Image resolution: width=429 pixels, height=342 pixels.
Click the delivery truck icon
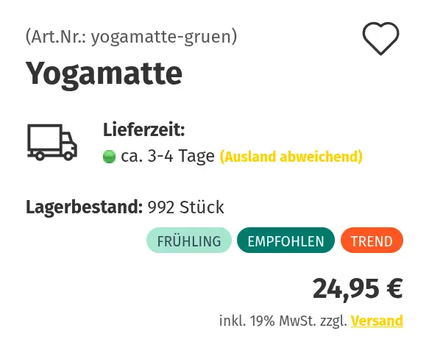pos(52,142)
